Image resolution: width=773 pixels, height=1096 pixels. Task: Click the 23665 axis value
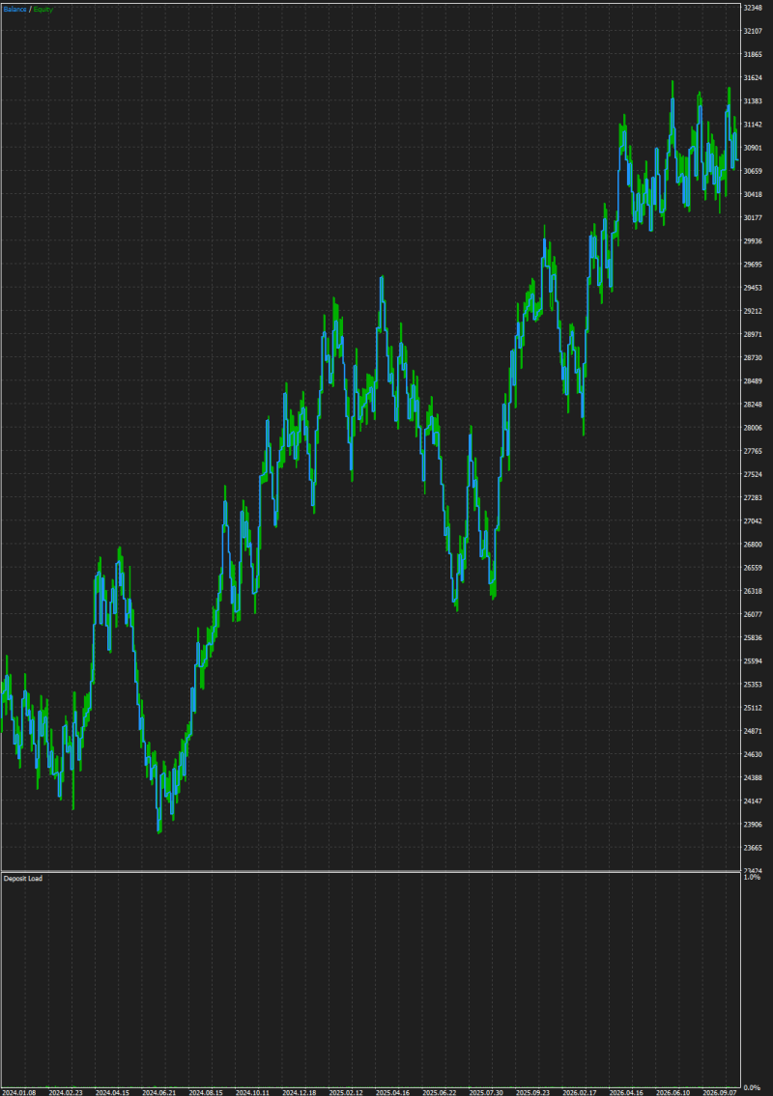pos(753,847)
